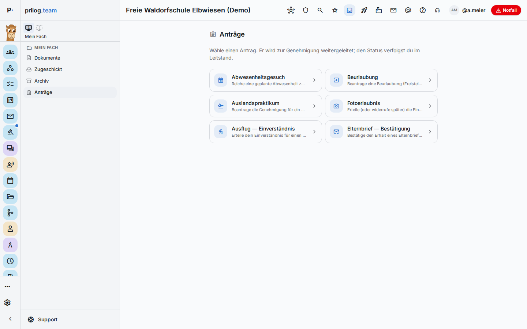Viewport: 527px width, 329px height.
Task: Open help via the question mark icon
Action: pyautogui.click(x=423, y=10)
